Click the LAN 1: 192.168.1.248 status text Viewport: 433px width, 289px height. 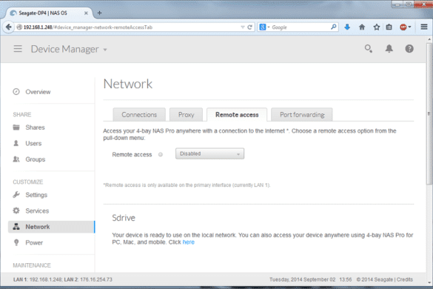tap(38, 279)
